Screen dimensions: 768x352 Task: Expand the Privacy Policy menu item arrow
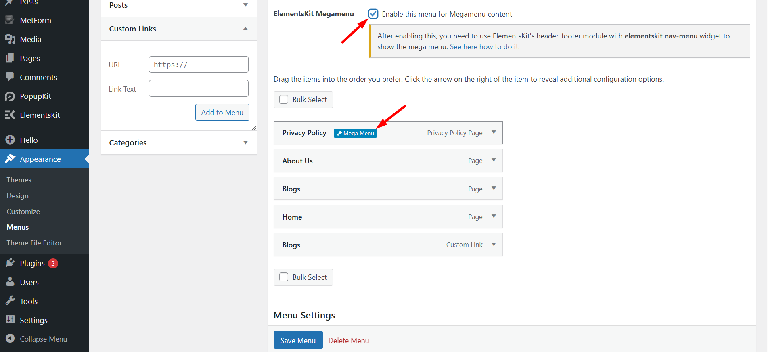click(x=494, y=132)
